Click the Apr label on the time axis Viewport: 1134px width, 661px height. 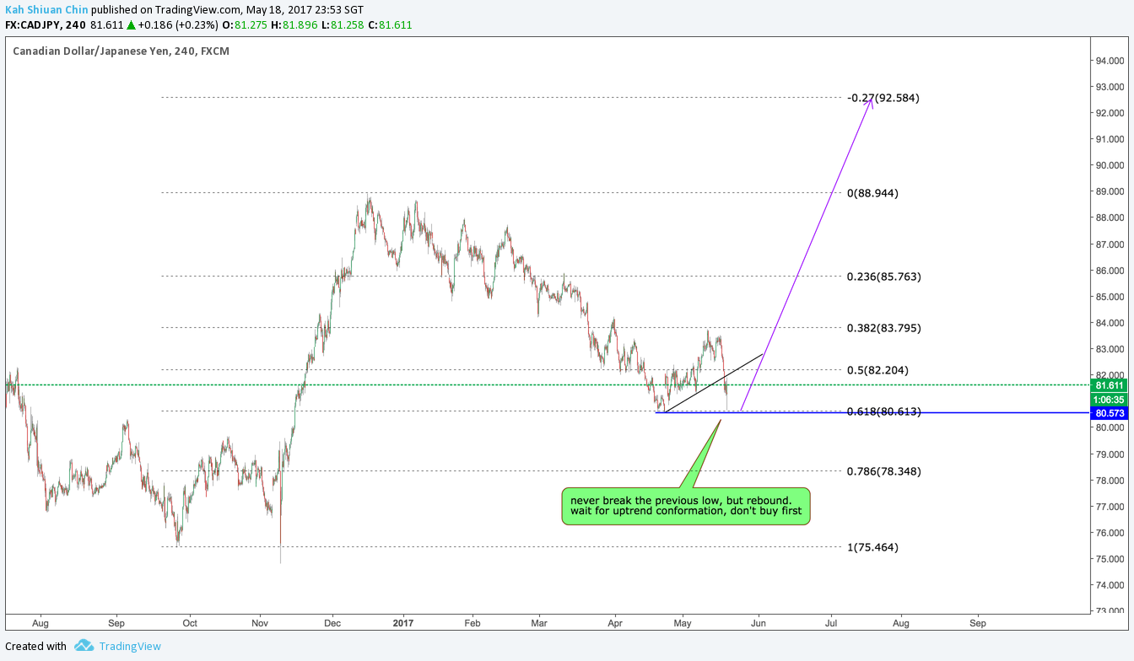coord(614,624)
